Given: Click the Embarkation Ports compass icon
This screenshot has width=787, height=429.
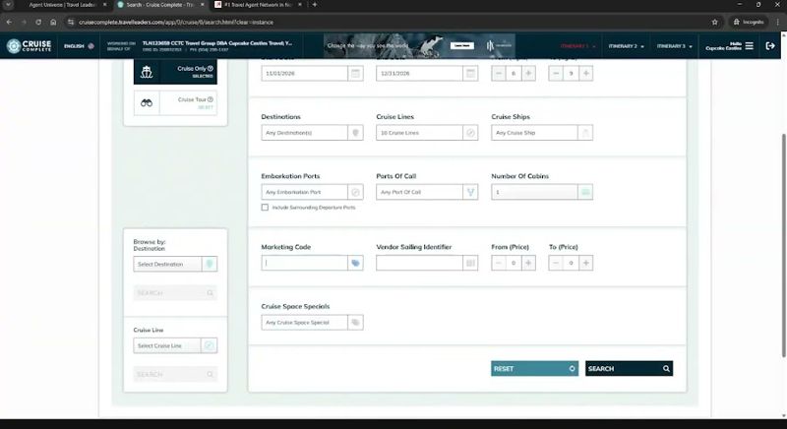Looking at the screenshot, I should (x=355, y=192).
